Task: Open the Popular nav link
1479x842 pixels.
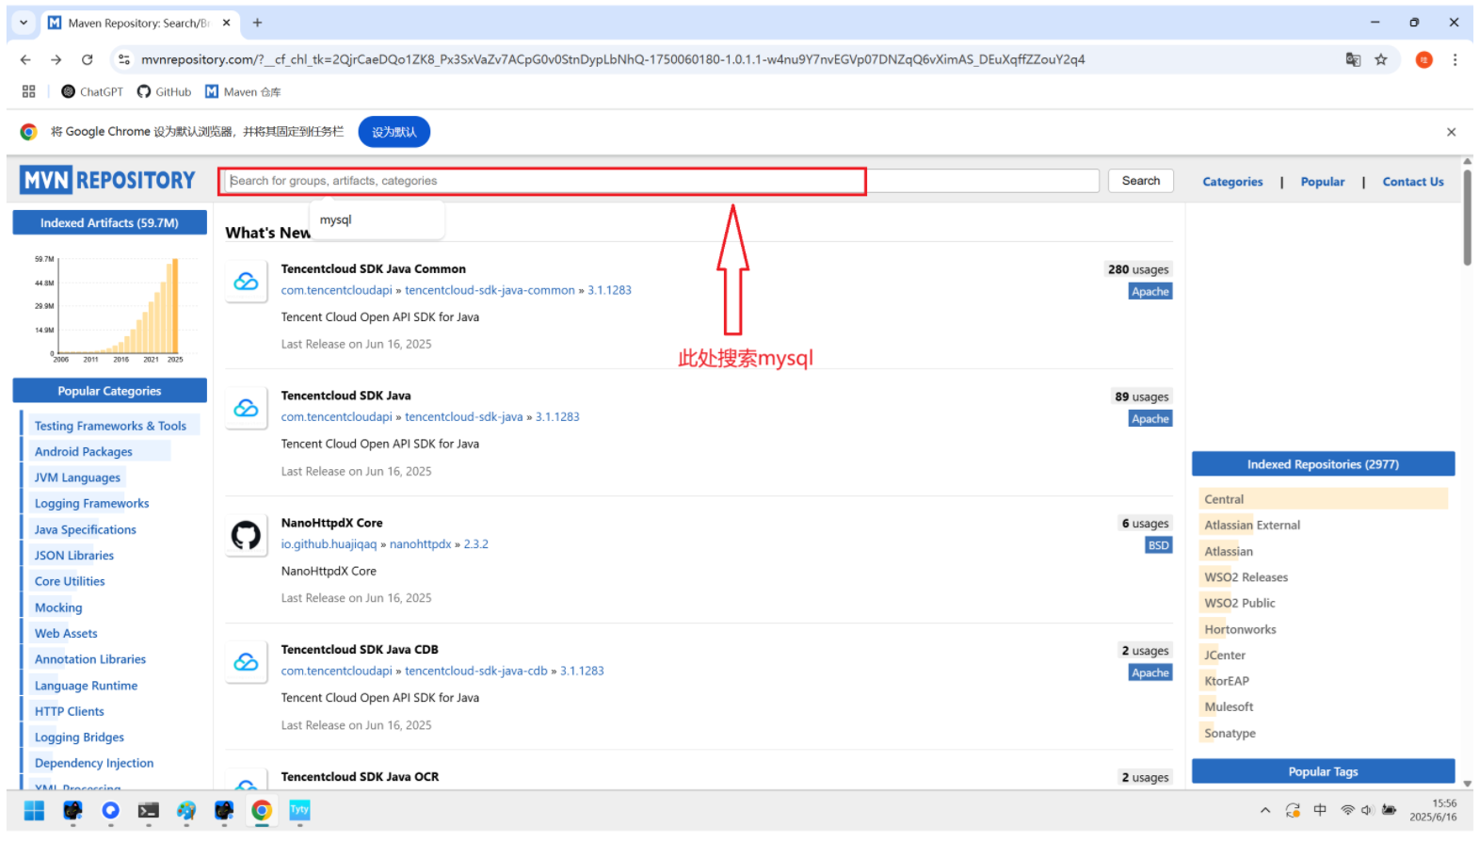Action: 1323,182
